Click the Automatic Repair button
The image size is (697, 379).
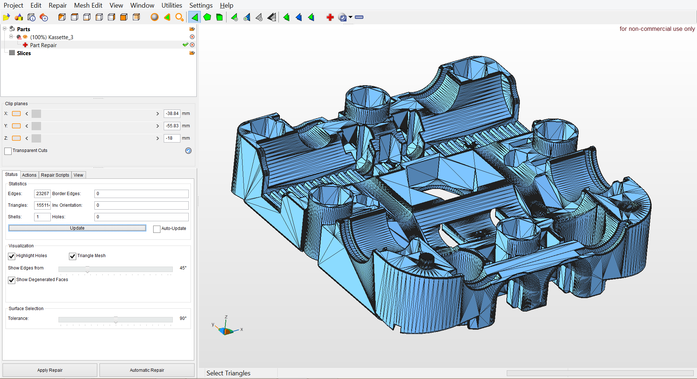click(147, 370)
